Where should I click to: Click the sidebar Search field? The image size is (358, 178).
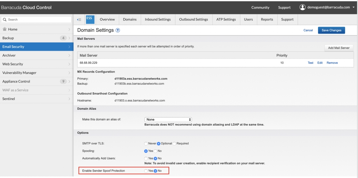point(36,19)
